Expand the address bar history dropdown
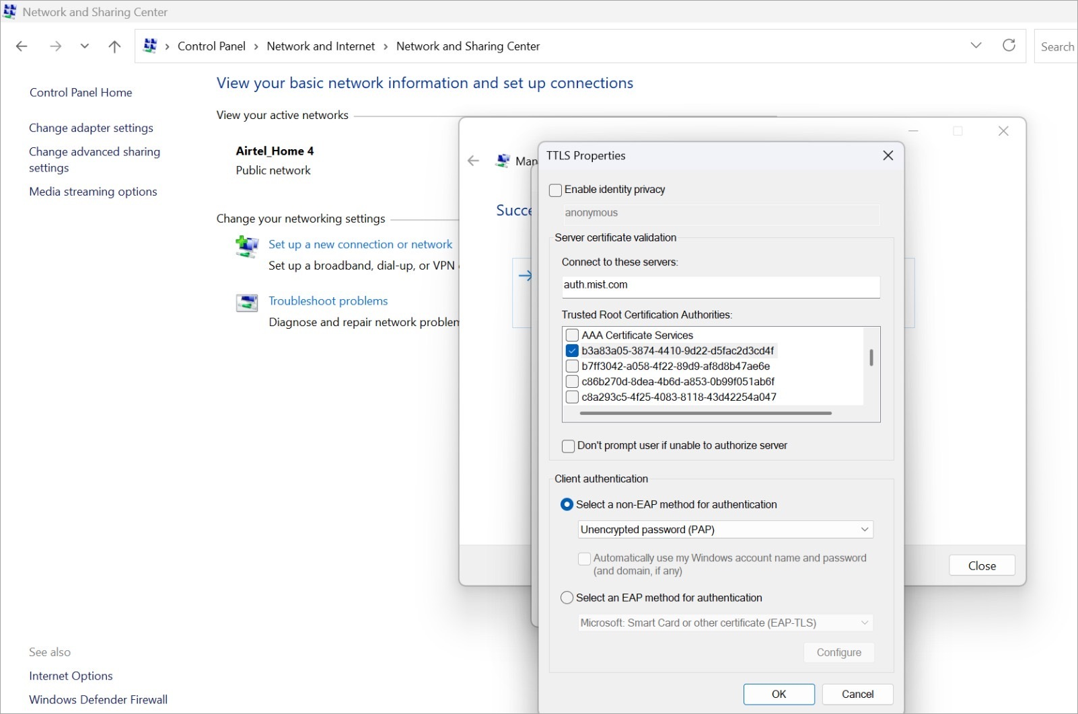Image resolution: width=1078 pixels, height=714 pixels. (976, 46)
